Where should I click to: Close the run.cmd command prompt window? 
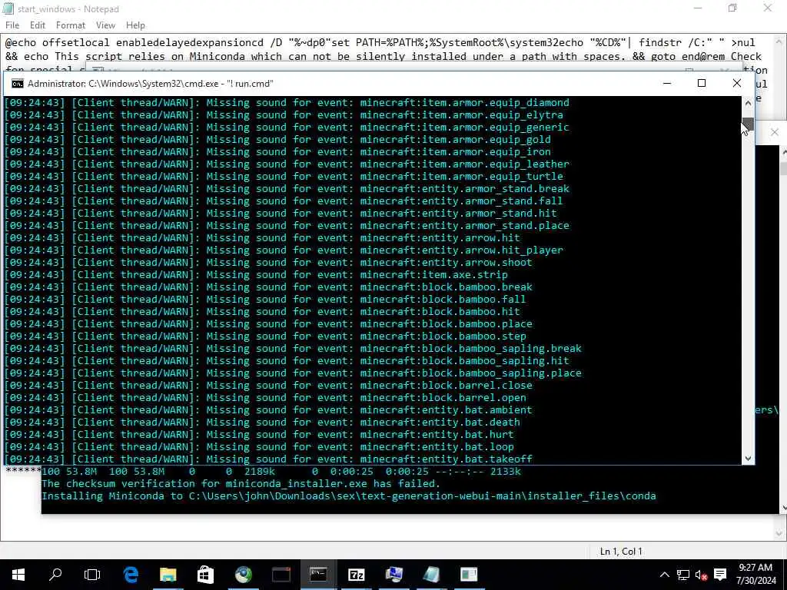737,83
